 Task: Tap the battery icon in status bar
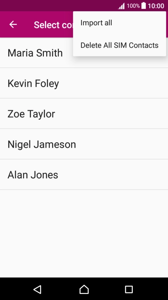(x=144, y=5)
